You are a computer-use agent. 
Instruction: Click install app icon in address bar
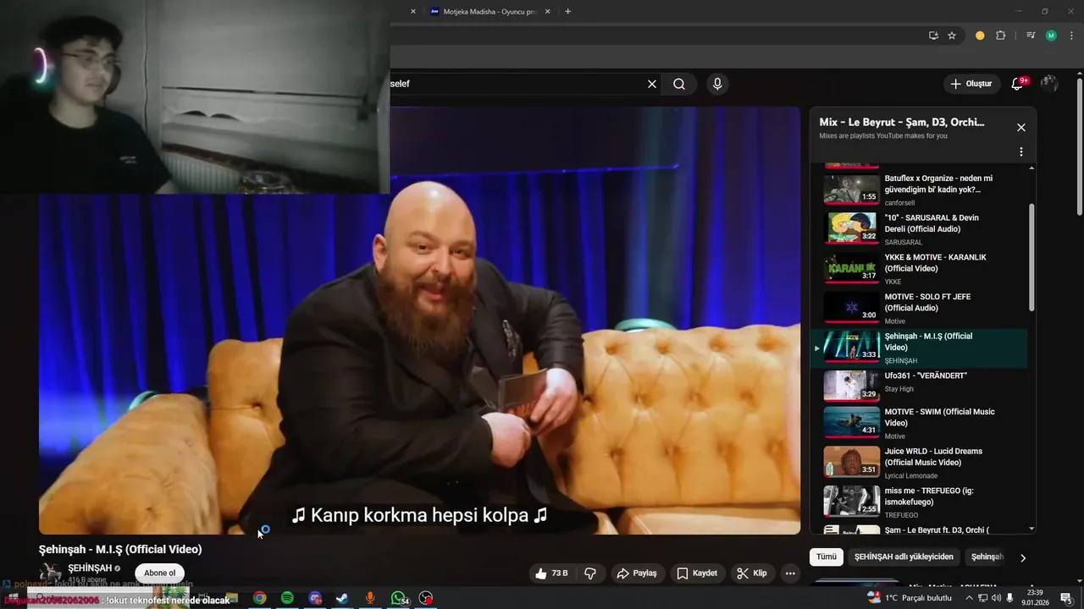[933, 36]
